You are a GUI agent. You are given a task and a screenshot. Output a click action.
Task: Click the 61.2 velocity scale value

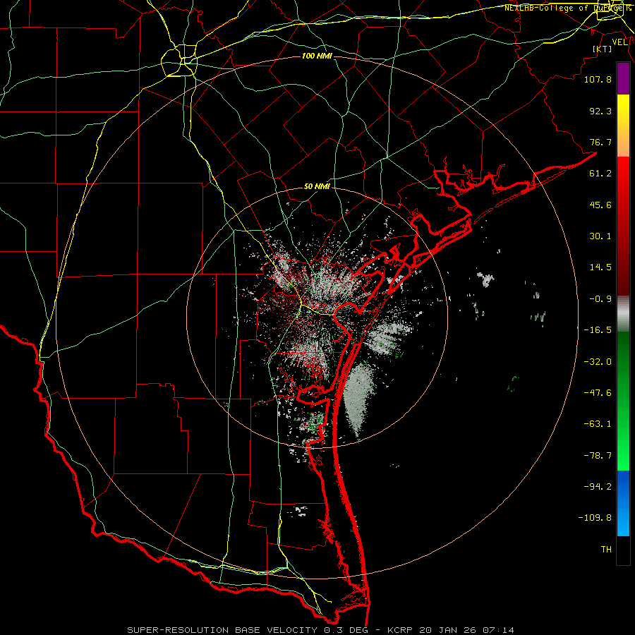coord(600,174)
